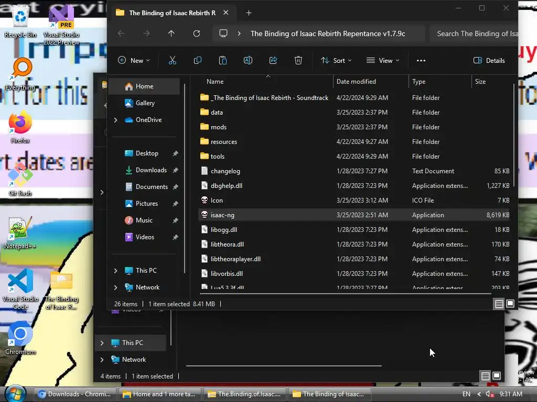Open the Sort dropdown menu
The width and height of the screenshot is (537, 402).
[336, 61]
